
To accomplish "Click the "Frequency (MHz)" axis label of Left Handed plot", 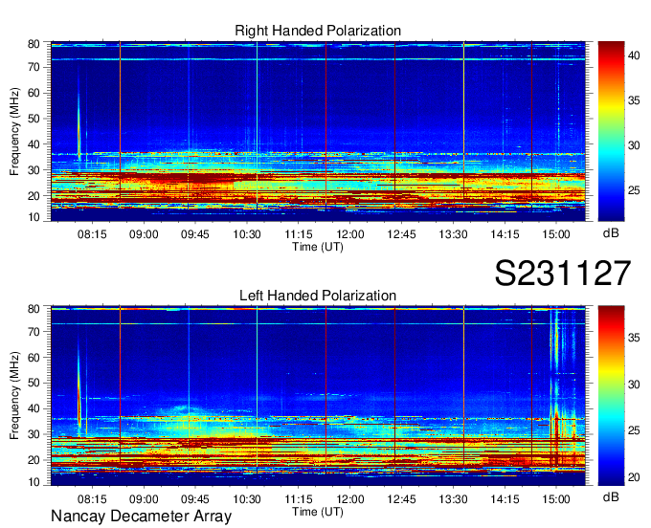I will click(14, 396).
